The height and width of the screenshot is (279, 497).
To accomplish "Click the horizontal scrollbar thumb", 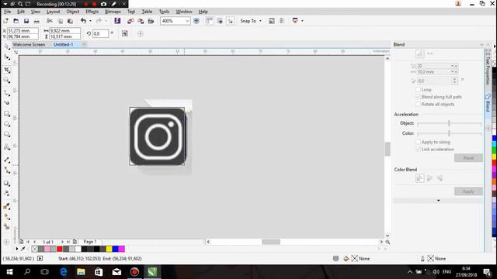I will [x=271, y=242].
